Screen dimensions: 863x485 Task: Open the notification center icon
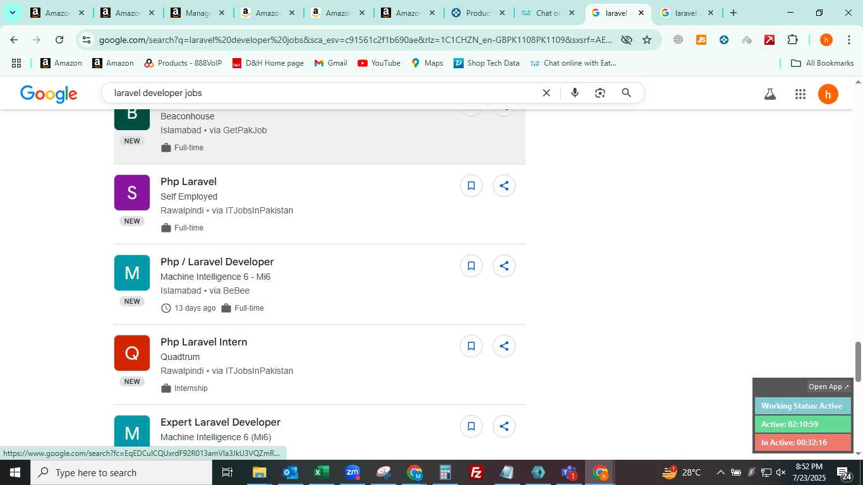843,472
